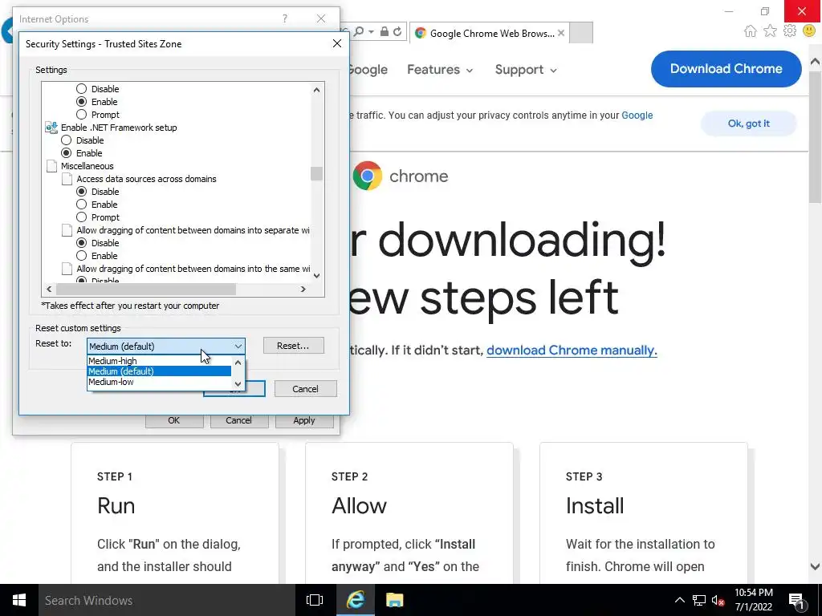Choose Medium (default) in reset list
822x616 pixels.
tap(160, 371)
